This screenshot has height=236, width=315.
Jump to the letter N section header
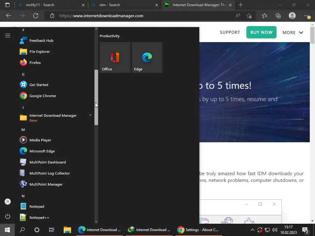[23, 196]
